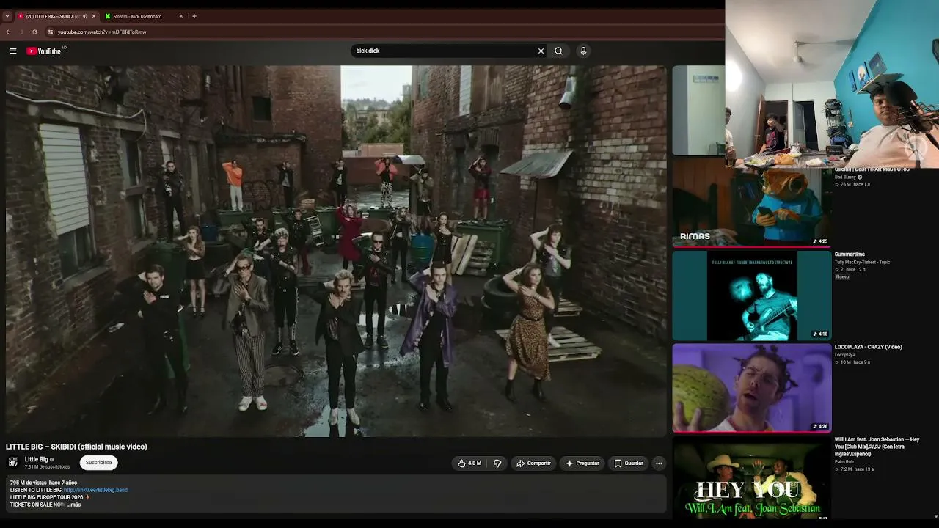Open the Little Big channel avatar

(x=13, y=462)
